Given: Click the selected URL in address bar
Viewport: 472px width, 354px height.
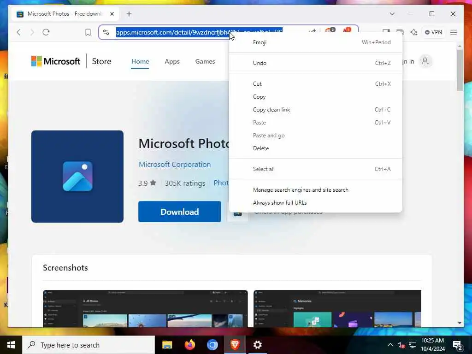Looking at the screenshot, I should coord(199,32).
